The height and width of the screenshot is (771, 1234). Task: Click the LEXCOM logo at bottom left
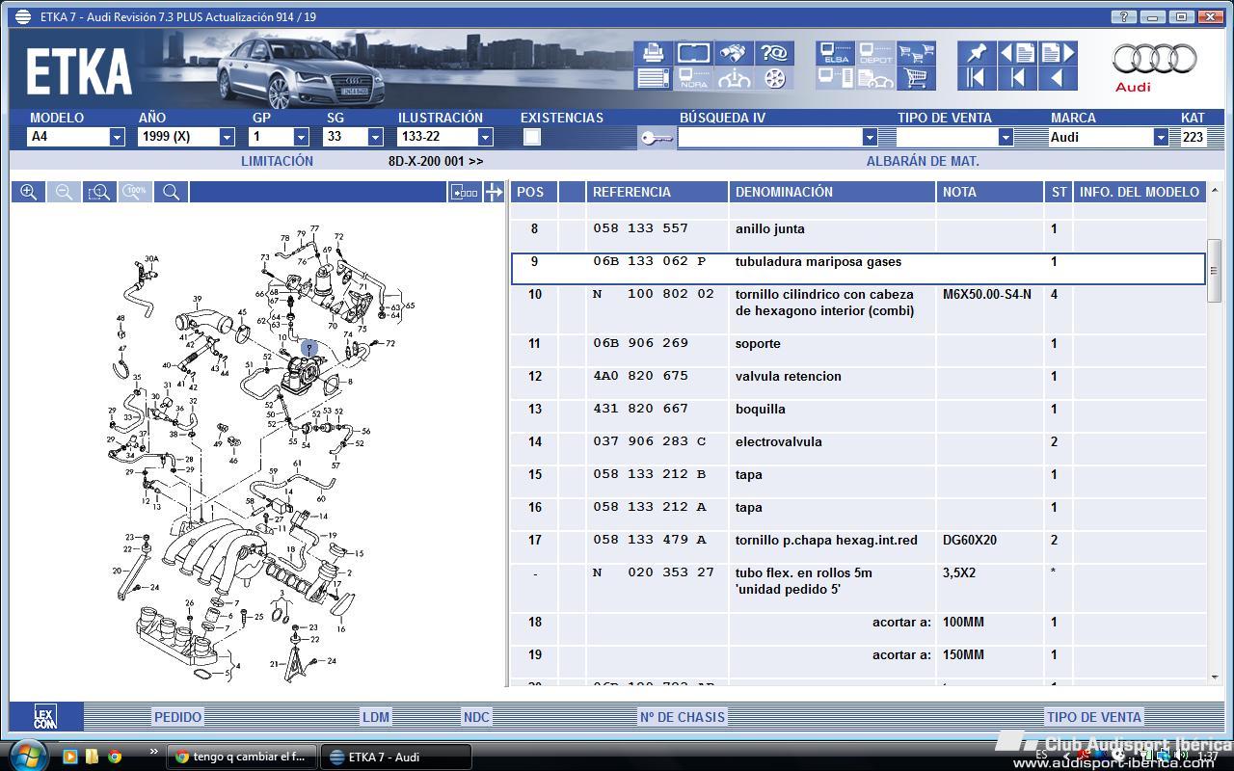(x=44, y=716)
